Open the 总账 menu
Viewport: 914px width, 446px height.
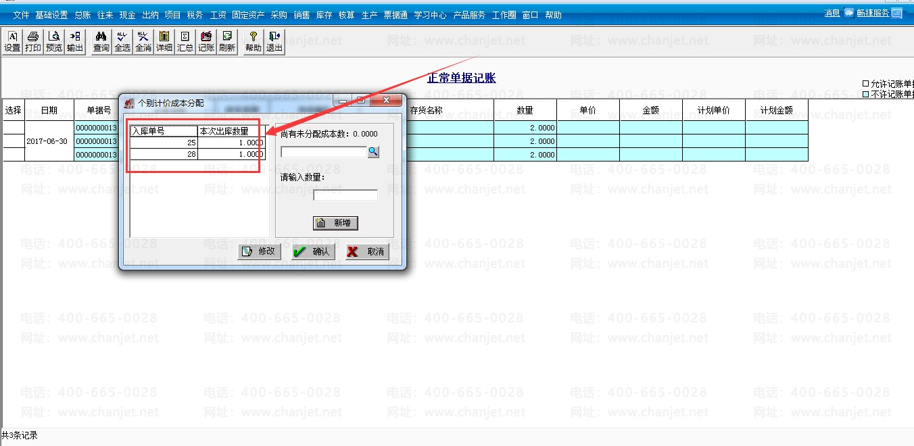[x=82, y=15]
